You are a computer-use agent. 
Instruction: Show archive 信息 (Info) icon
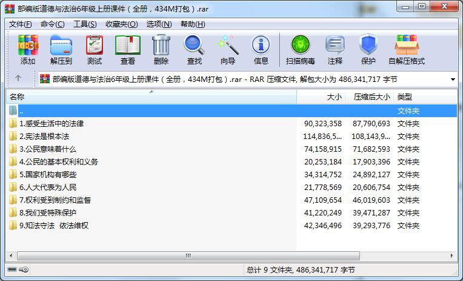click(261, 46)
